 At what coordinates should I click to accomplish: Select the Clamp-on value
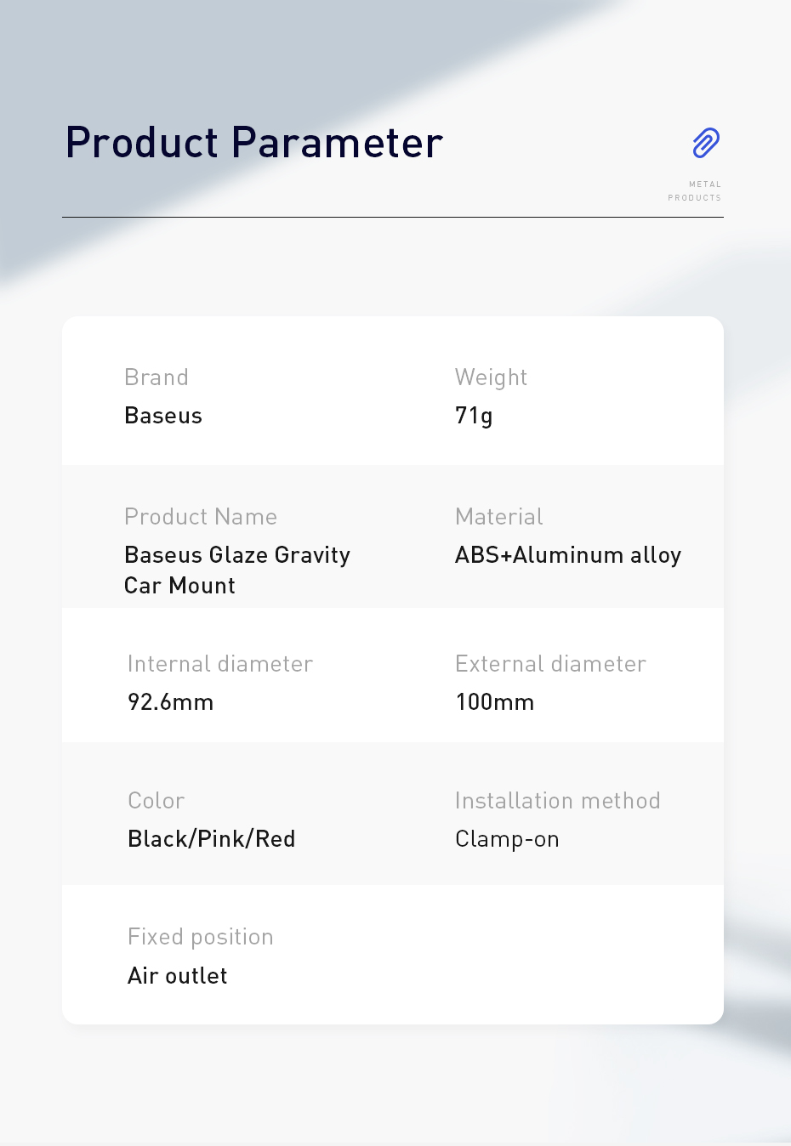click(x=507, y=839)
